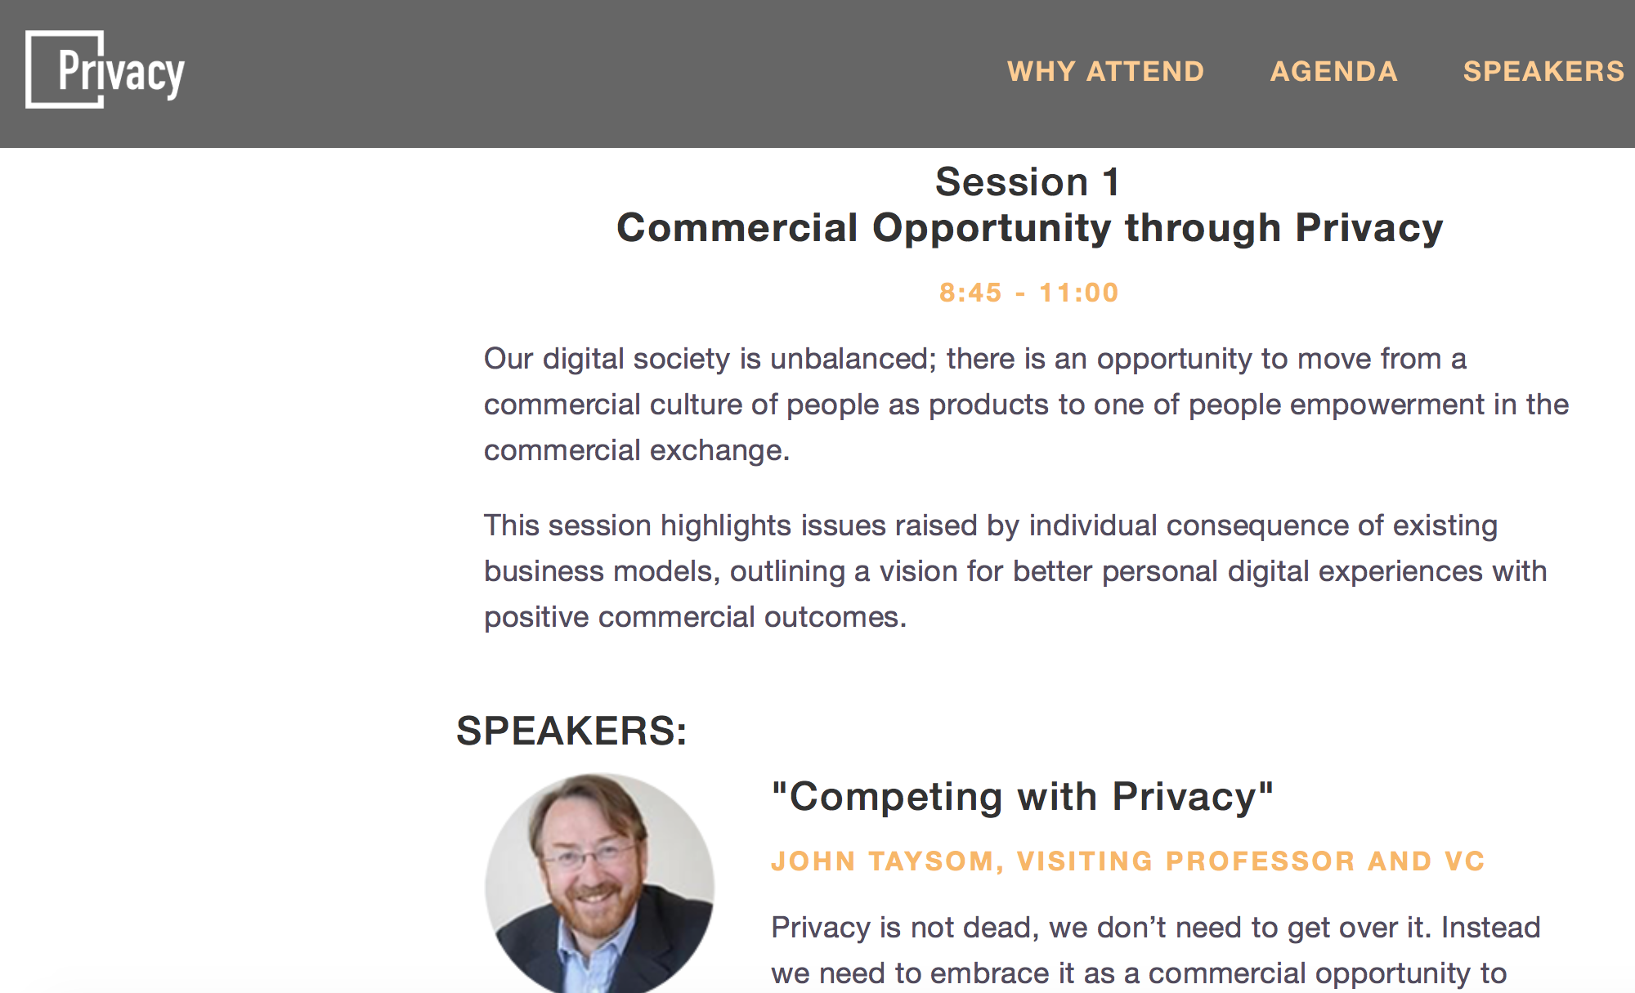This screenshot has height=993, width=1635.
Task: Click the line starting 'we need to embrace it'
Action: 1138,973
